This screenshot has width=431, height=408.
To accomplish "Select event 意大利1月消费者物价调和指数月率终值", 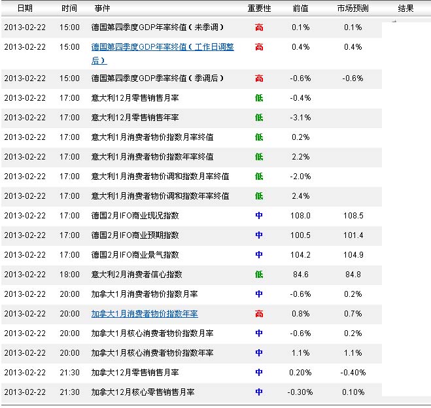I will pos(160,177).
